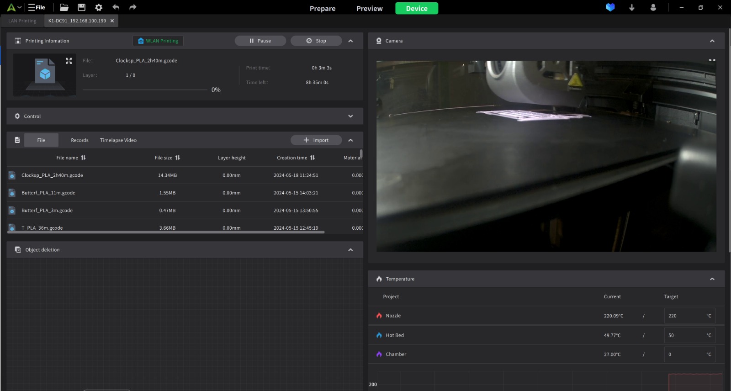Click the 2024-05-15 14:03:21 creation time
The height and width of the screenshot is (391, 731).
point(296,193)
